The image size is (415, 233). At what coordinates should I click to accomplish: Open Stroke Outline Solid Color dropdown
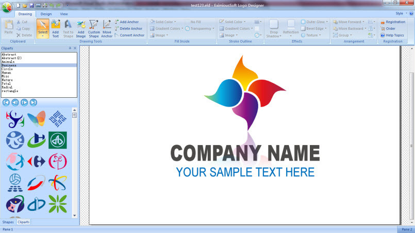(233, 22)
